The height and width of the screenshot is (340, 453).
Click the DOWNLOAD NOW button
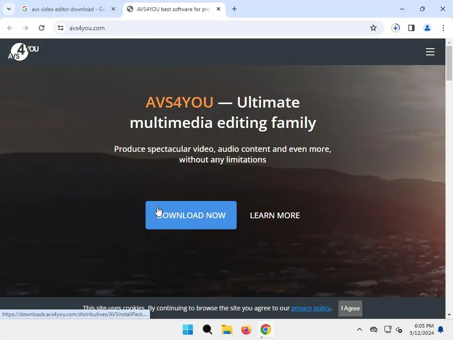(x=191, y=215)
